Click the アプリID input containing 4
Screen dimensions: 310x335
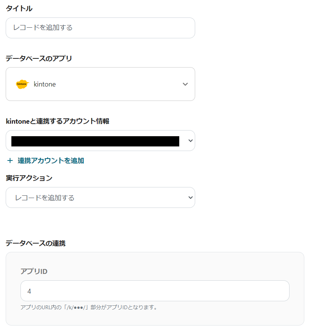155,291
